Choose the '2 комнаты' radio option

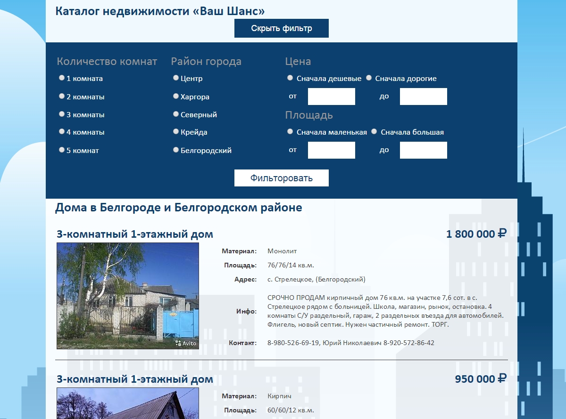pos(62,96)
